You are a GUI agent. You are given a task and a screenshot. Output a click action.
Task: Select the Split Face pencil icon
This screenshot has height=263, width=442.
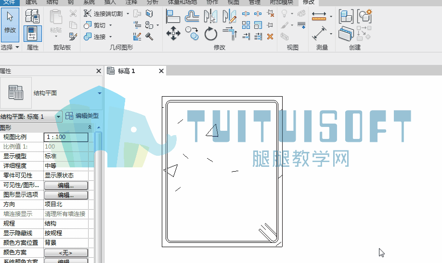[137, 37]
